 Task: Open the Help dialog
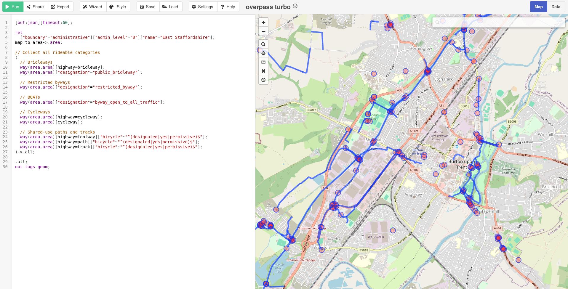pos(228,7)
